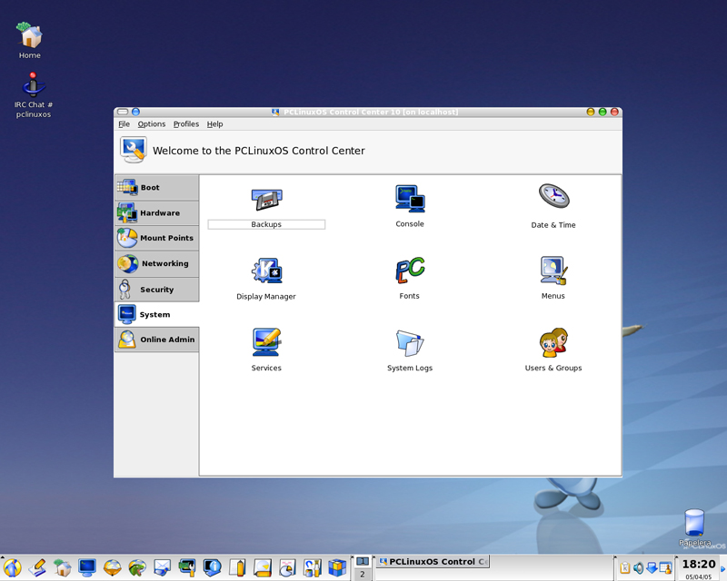This screenshot has height=581, width=727.
Task: Minimize the Control Center with yellow button
Action: pyautogui.click(x=590, y=112)
